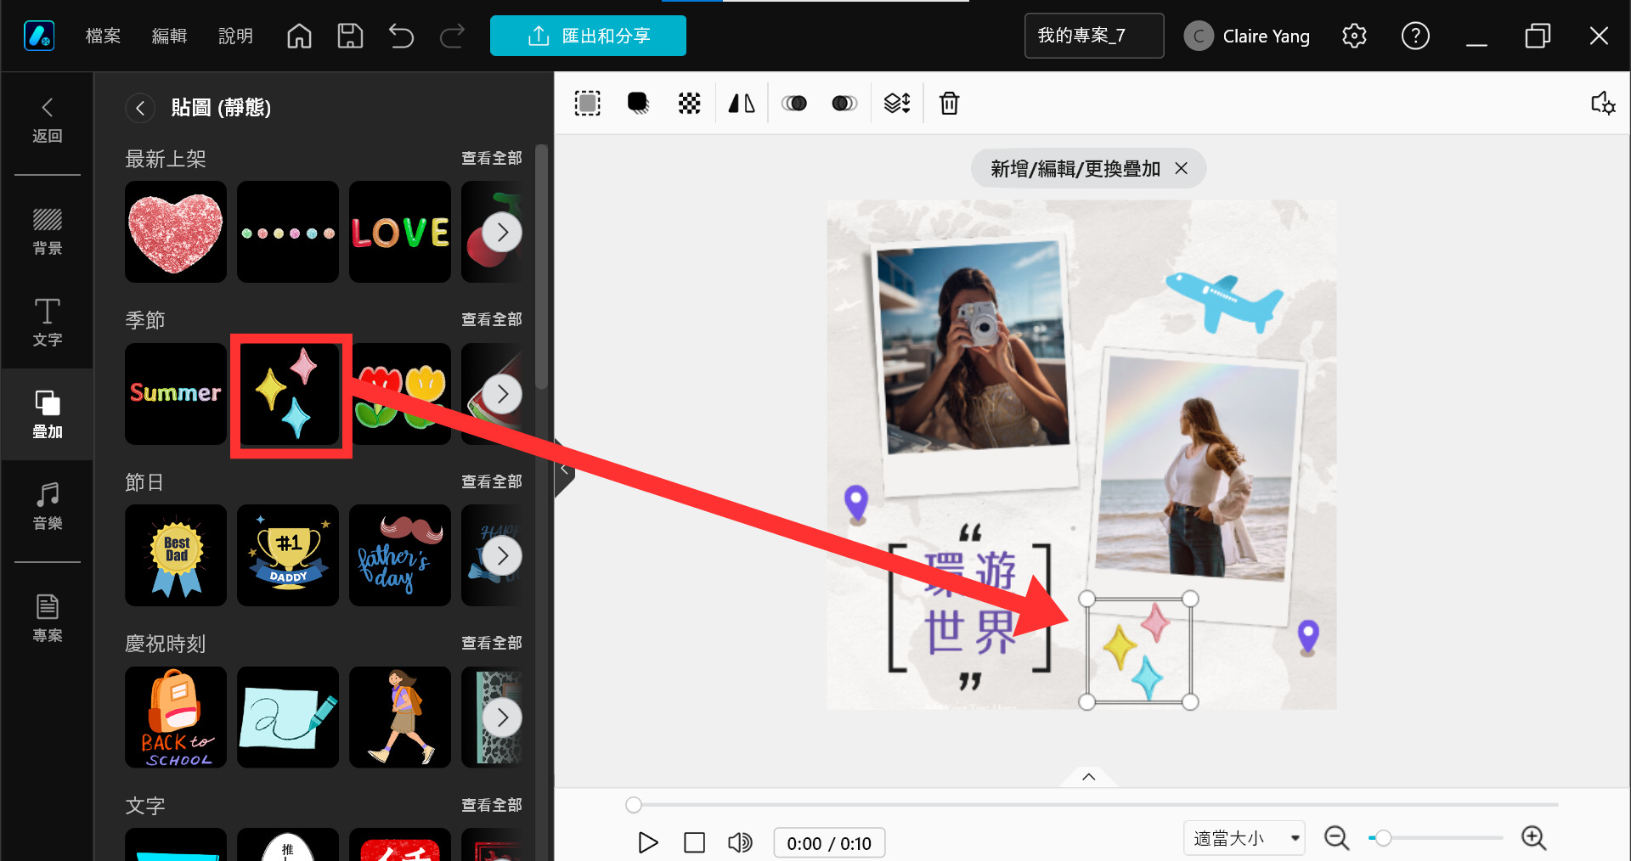Expand timeline panel with up chevron

point(1088,776)
